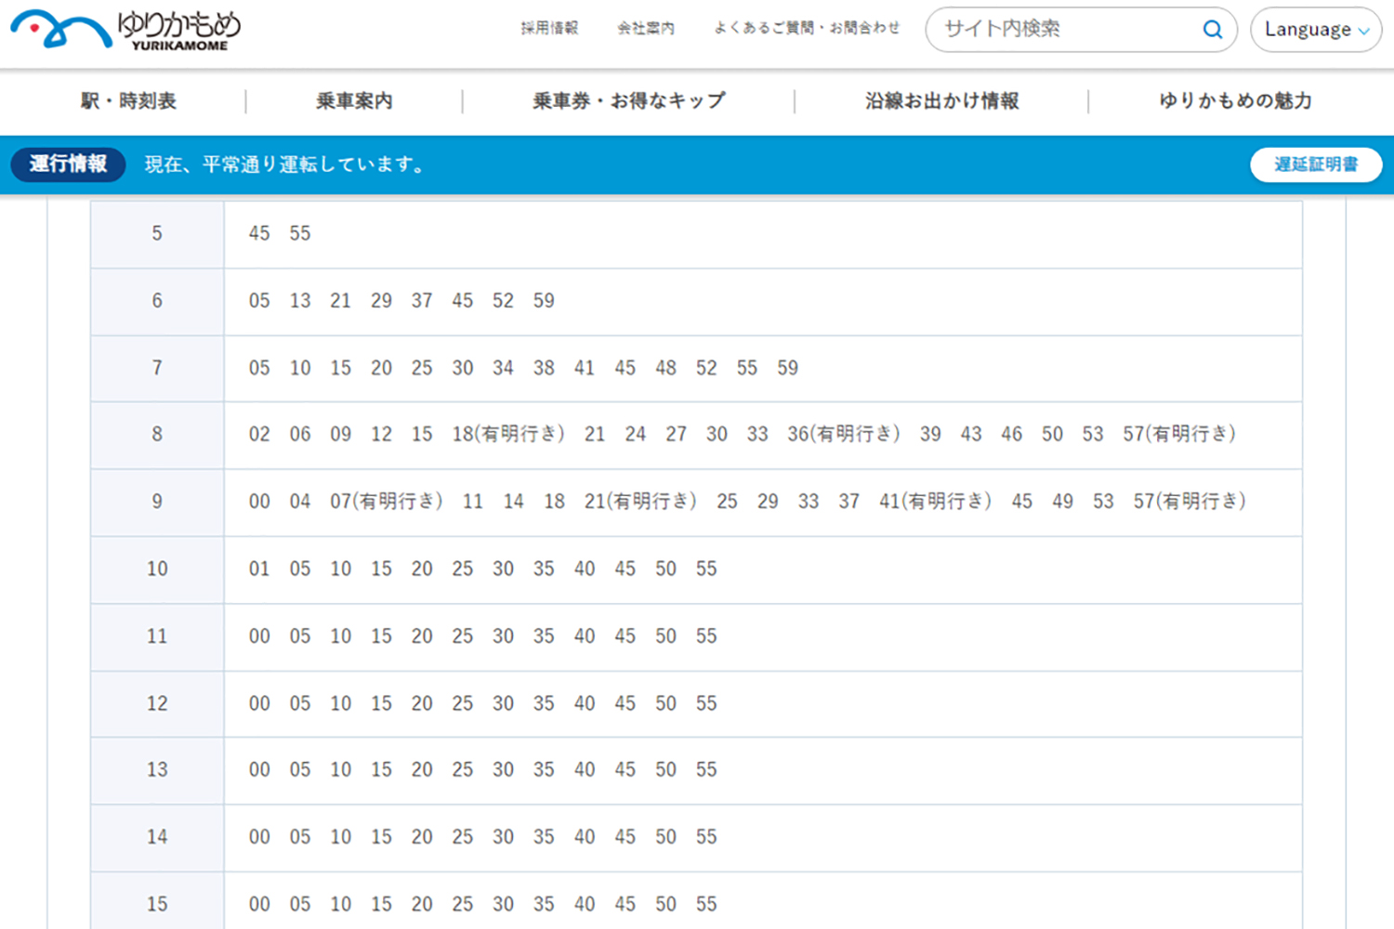Open the Language selector dropdown

point(1315,29)
